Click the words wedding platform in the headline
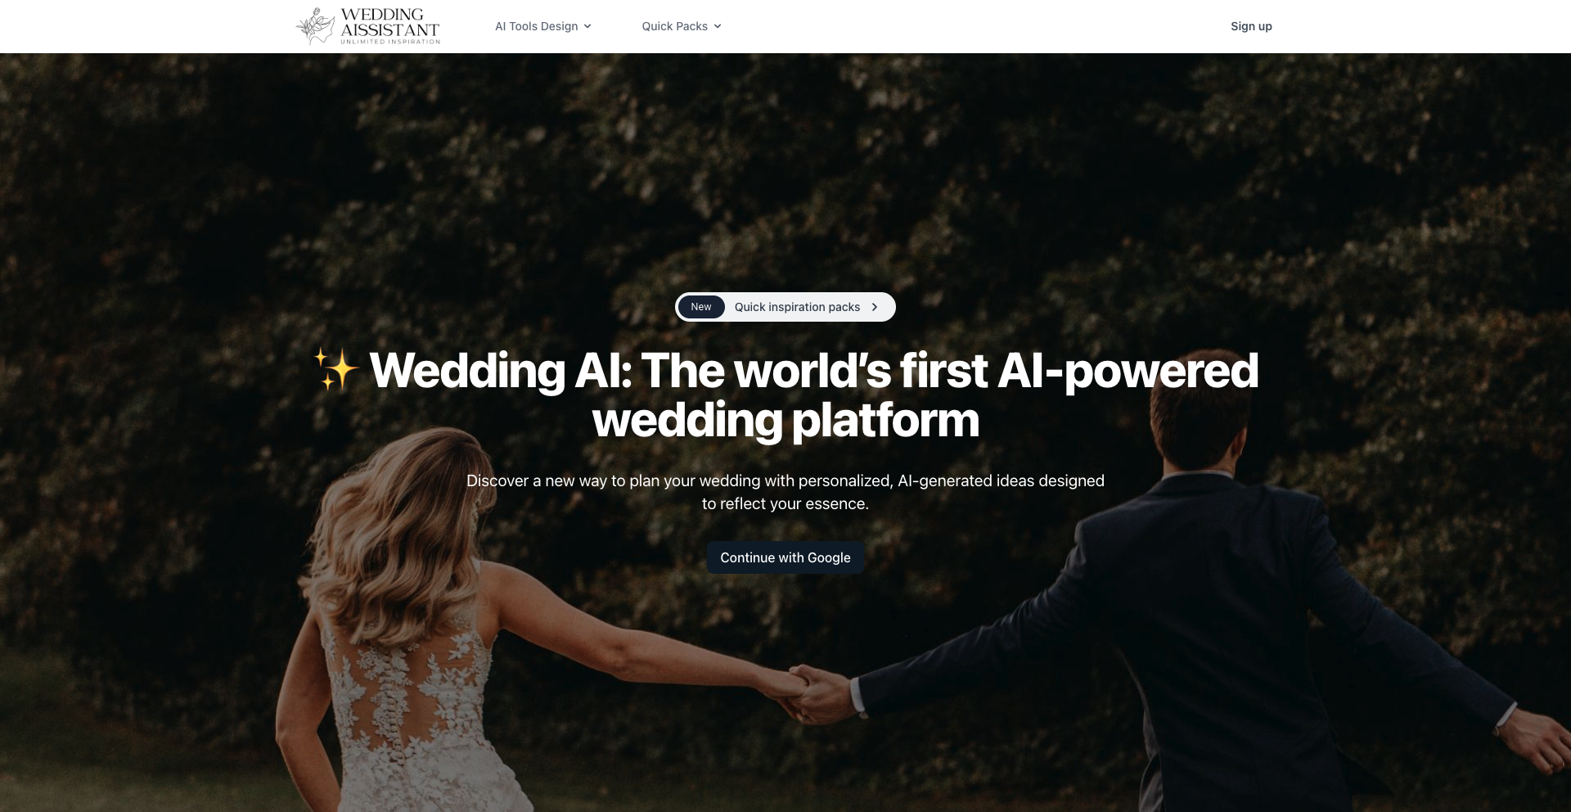 [x=785, y=420]
